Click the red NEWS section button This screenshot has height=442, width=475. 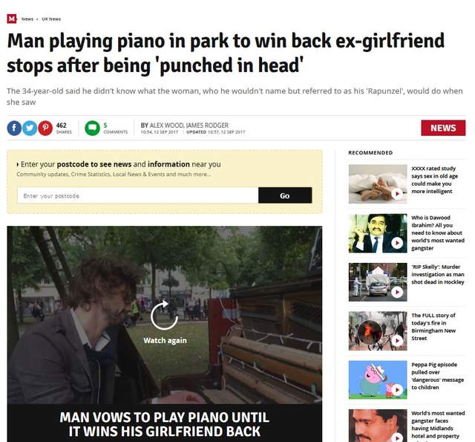[443, 128]
